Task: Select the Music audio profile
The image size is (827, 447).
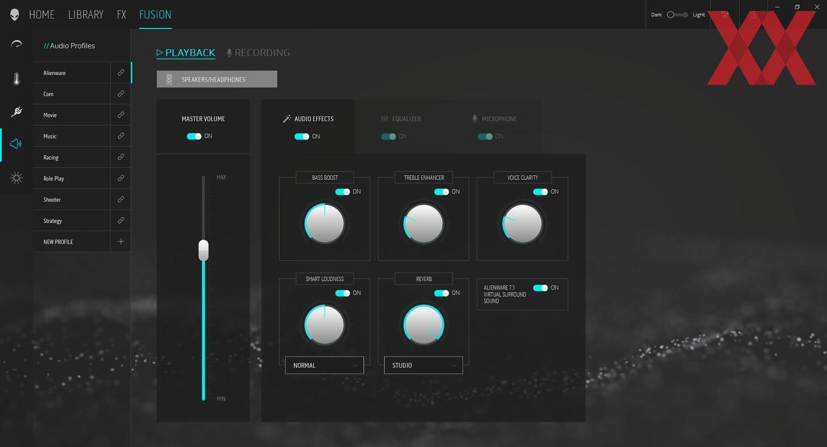Action: [x=72, y=136]
